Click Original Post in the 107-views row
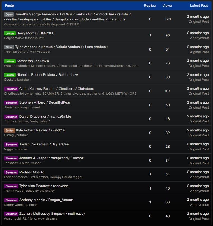The image size is (213, 226). (199, 93)
